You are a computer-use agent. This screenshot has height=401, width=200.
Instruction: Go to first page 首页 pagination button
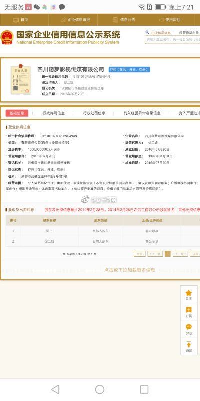140,254
